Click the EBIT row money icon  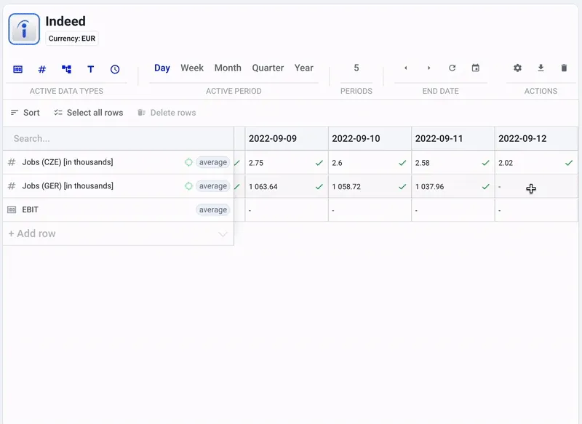(12, 209)
